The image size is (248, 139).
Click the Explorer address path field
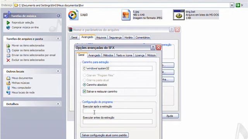pyautogui.click(x=123, y=5)
